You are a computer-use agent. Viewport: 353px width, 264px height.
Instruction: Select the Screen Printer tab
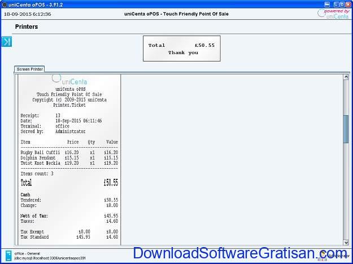click(x=29, y=69)
